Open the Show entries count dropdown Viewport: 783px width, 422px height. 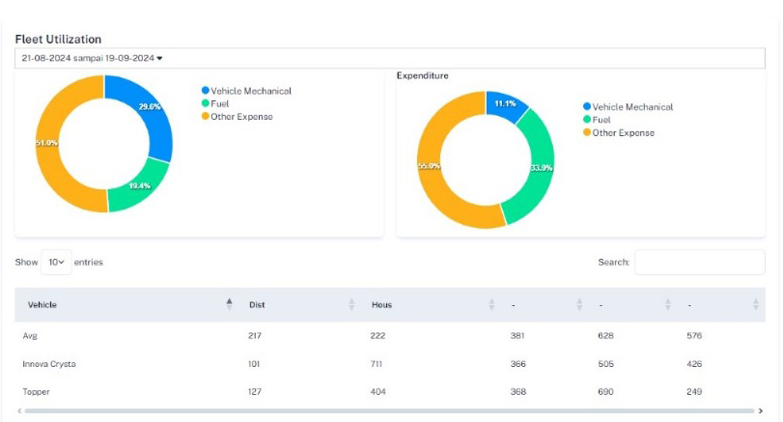[x=56, y=262]
